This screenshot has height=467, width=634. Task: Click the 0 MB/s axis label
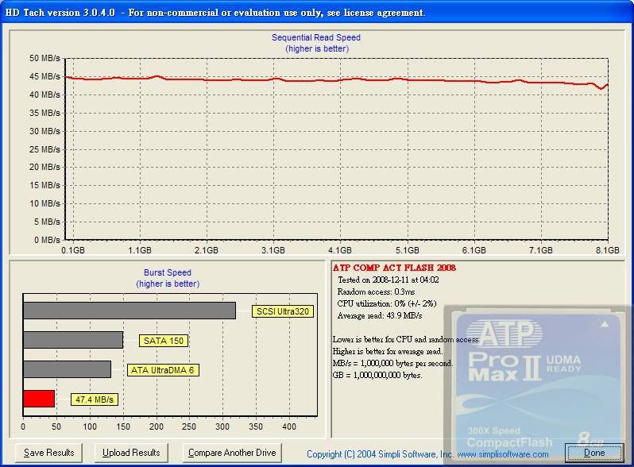(x=47, y=240)
